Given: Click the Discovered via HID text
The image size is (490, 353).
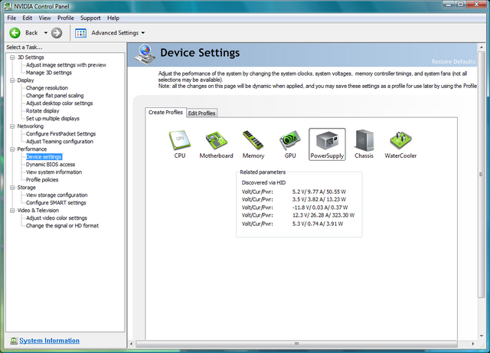Looking at the screenshot, I should click(x=263, y=183).
